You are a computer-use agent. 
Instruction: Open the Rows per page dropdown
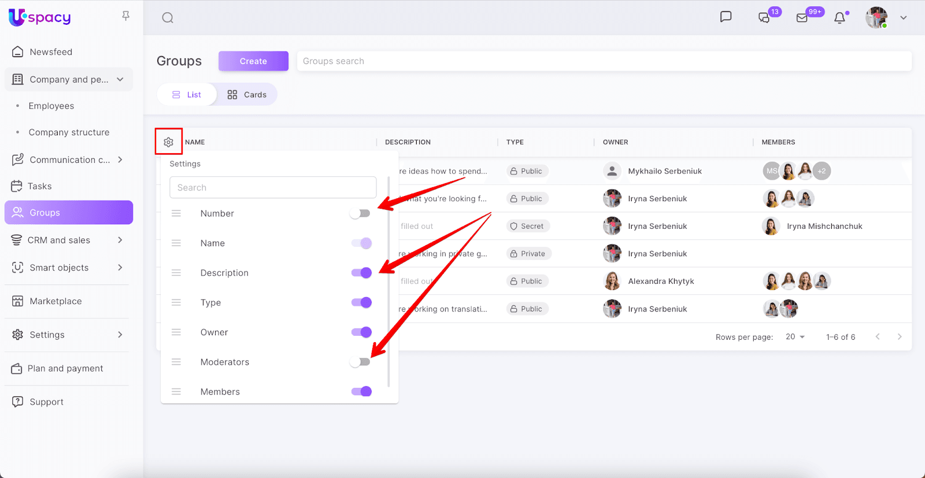click(795, 337)
